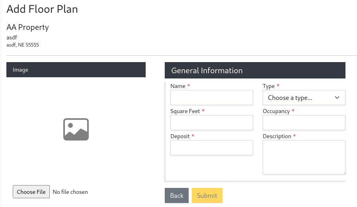This screenshot has width=357, height=207.
Task: Click the image placeholder icon
Action: [76, 129]
